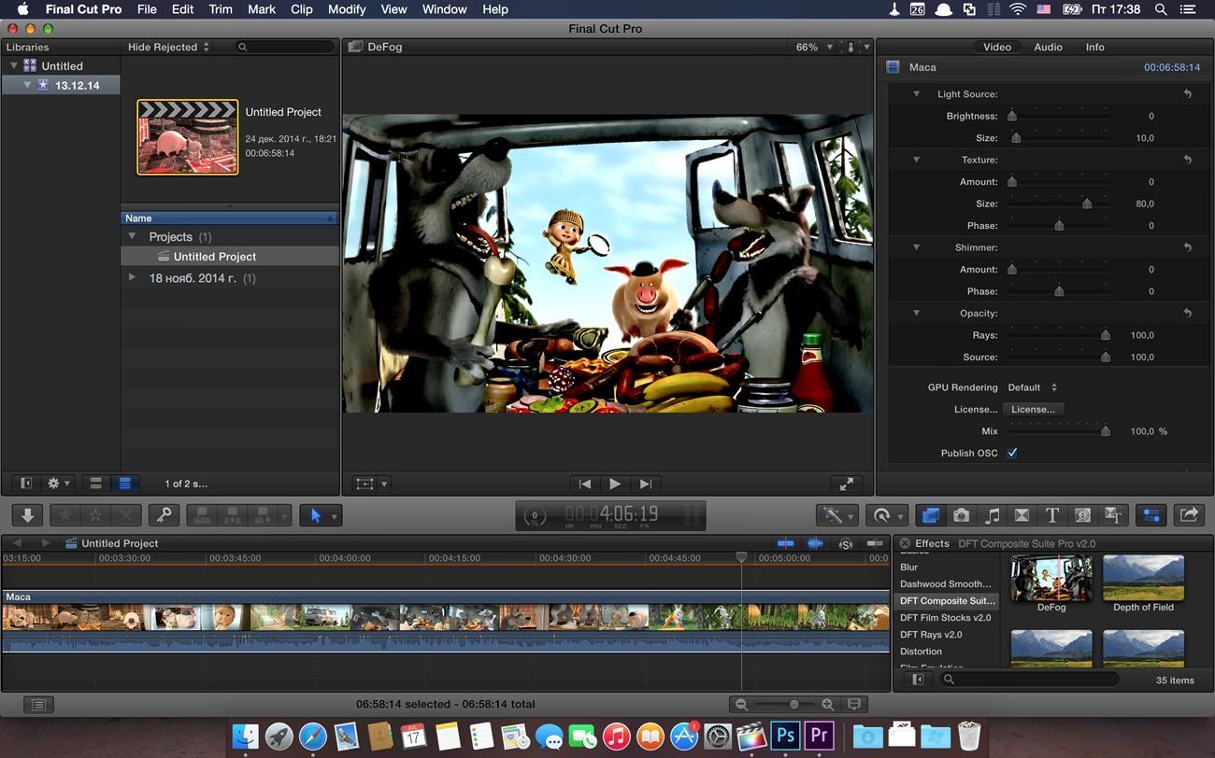Screen dimensions: 1215x758
Task: Toggle audio skimming in timeline
Action: click(x=815, y=543)
